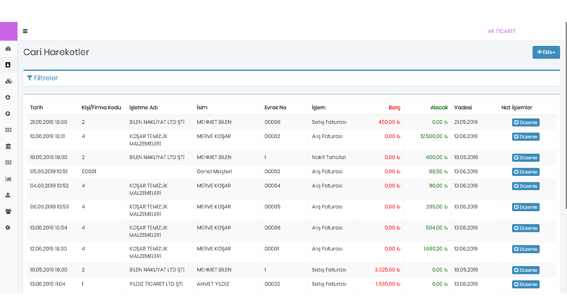Click the circled up-arrow sidebar icon

coord(8,114)
